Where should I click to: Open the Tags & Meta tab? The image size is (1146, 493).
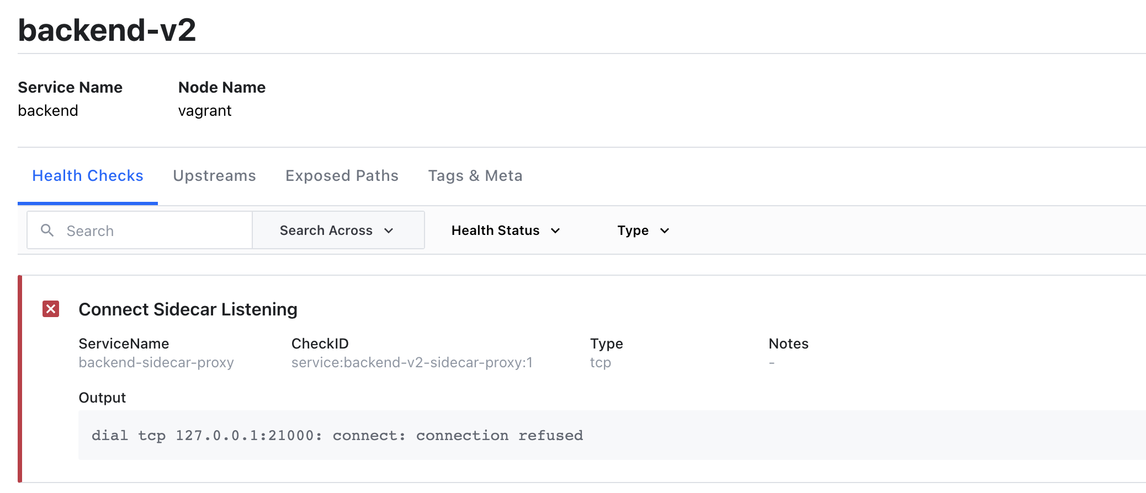click(475, 175)
